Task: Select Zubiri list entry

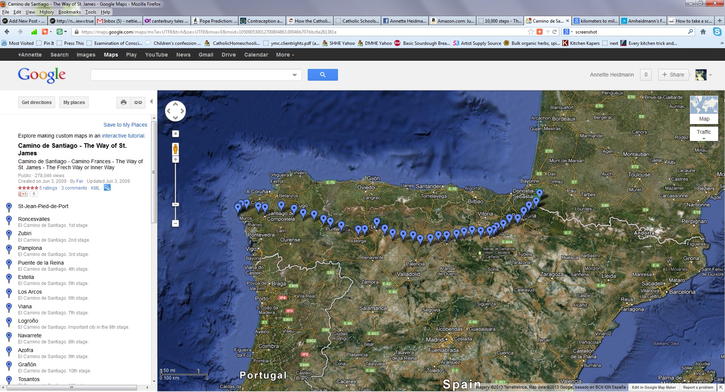Action: coord(25,233)
